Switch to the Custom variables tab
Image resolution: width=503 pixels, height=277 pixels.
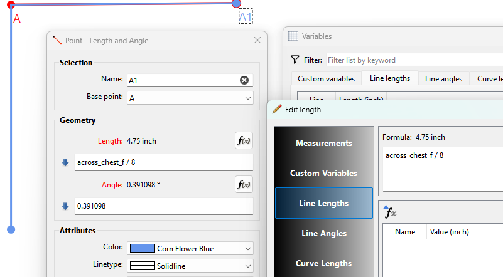tap(326, 78)
